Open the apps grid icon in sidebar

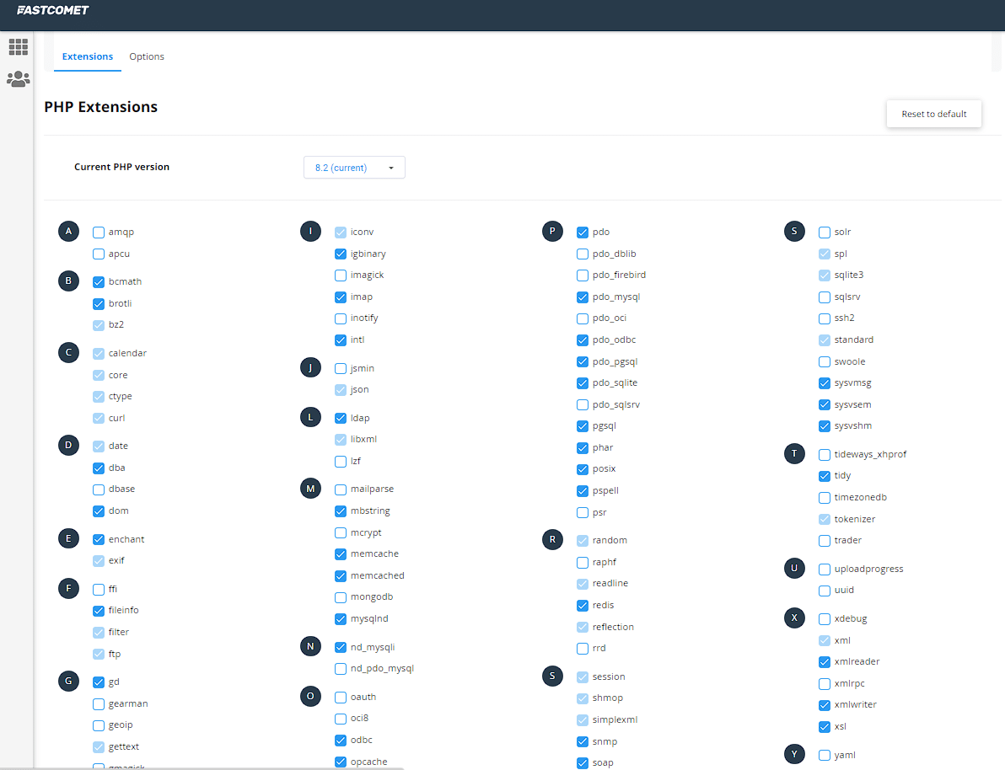click(x=18, y=47)
